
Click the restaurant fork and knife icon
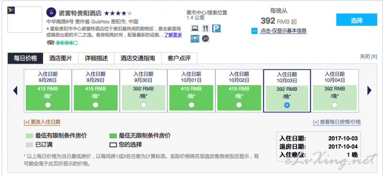(205, 29)
